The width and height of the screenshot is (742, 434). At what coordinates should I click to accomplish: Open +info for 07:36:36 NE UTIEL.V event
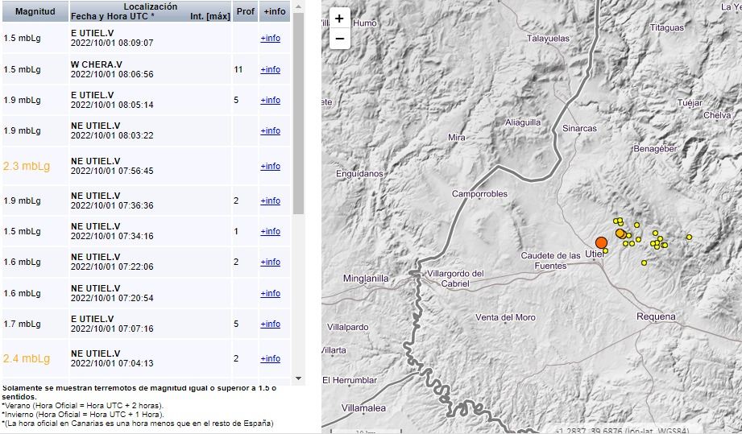coord(271,200)
